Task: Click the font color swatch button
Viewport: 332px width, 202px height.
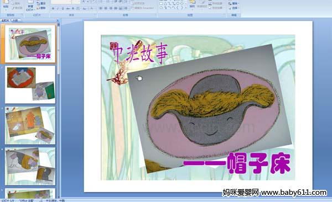Action: tap(92, 8)
